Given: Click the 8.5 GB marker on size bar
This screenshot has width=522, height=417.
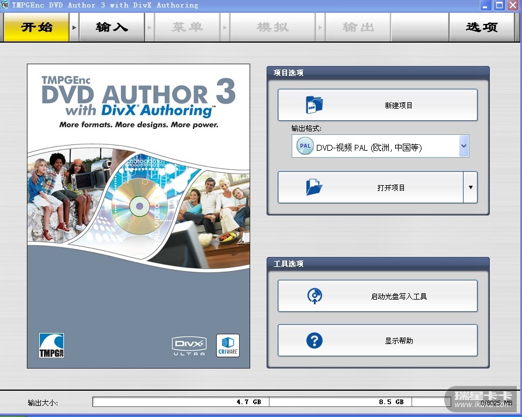Looking at the screenshot, I should (391, 402).
